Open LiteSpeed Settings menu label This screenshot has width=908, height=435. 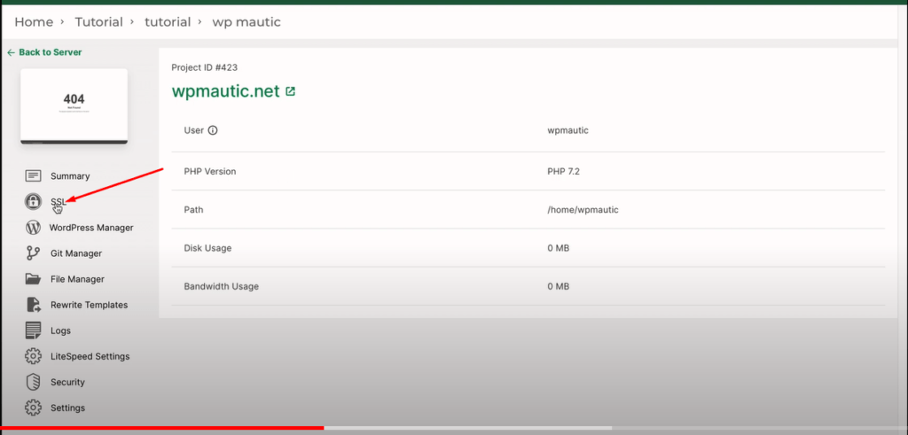[x=90, y=356]
